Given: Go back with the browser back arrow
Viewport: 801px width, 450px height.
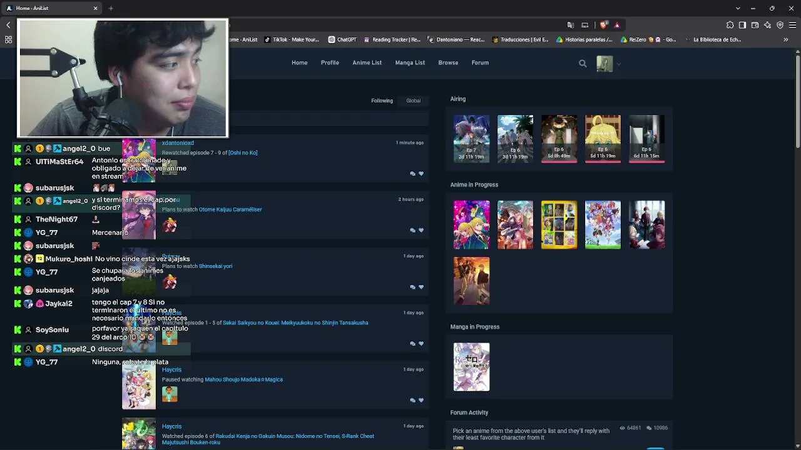Looking at the screenshot, I should 8,25.
